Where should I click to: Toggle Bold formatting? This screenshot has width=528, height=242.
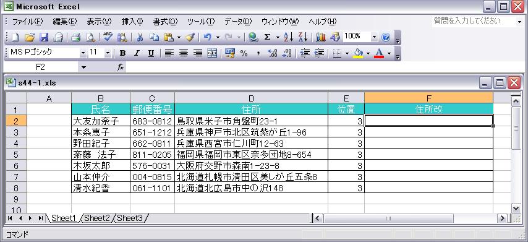point(123,53)
